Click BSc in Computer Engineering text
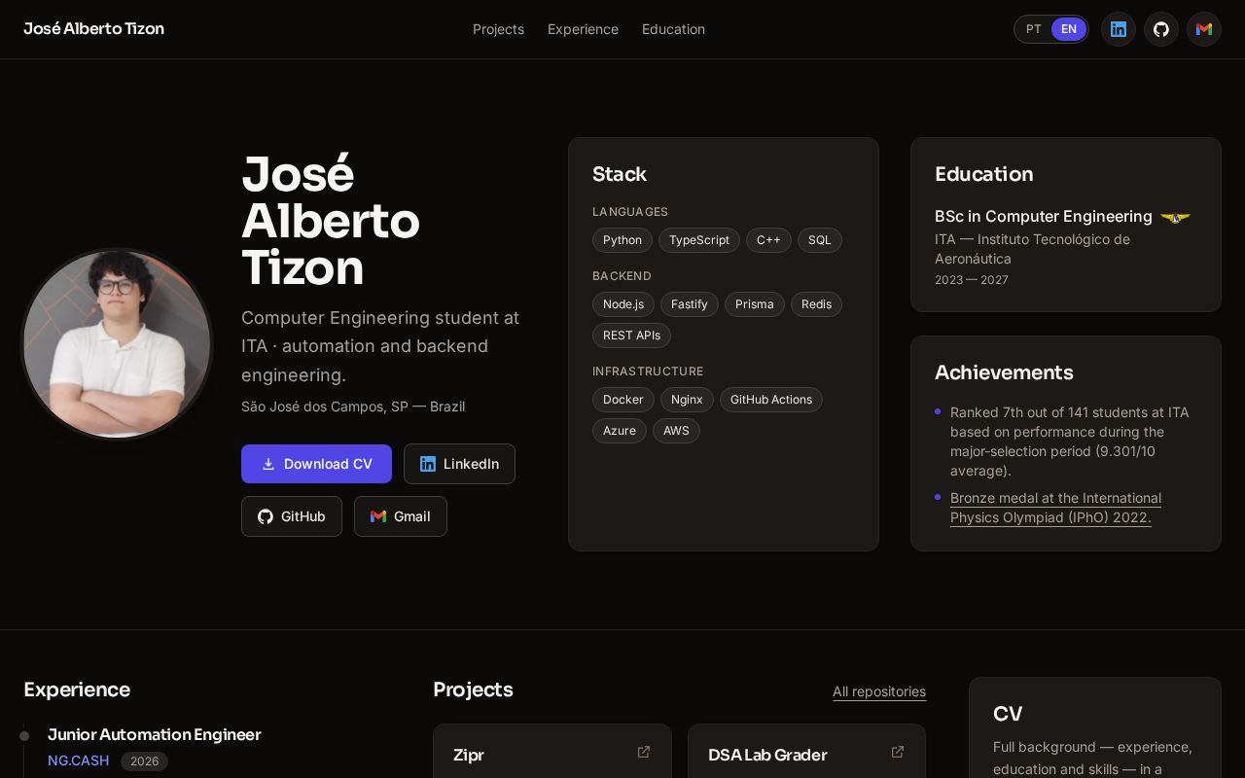Image resolution: width=1245 pixels, height=778 pixels. pos(1044,216)
